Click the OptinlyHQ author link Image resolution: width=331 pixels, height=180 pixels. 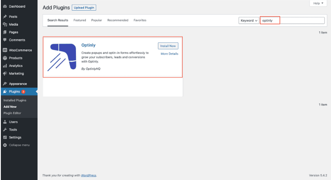pyautogui.click(x=93, y=69)
